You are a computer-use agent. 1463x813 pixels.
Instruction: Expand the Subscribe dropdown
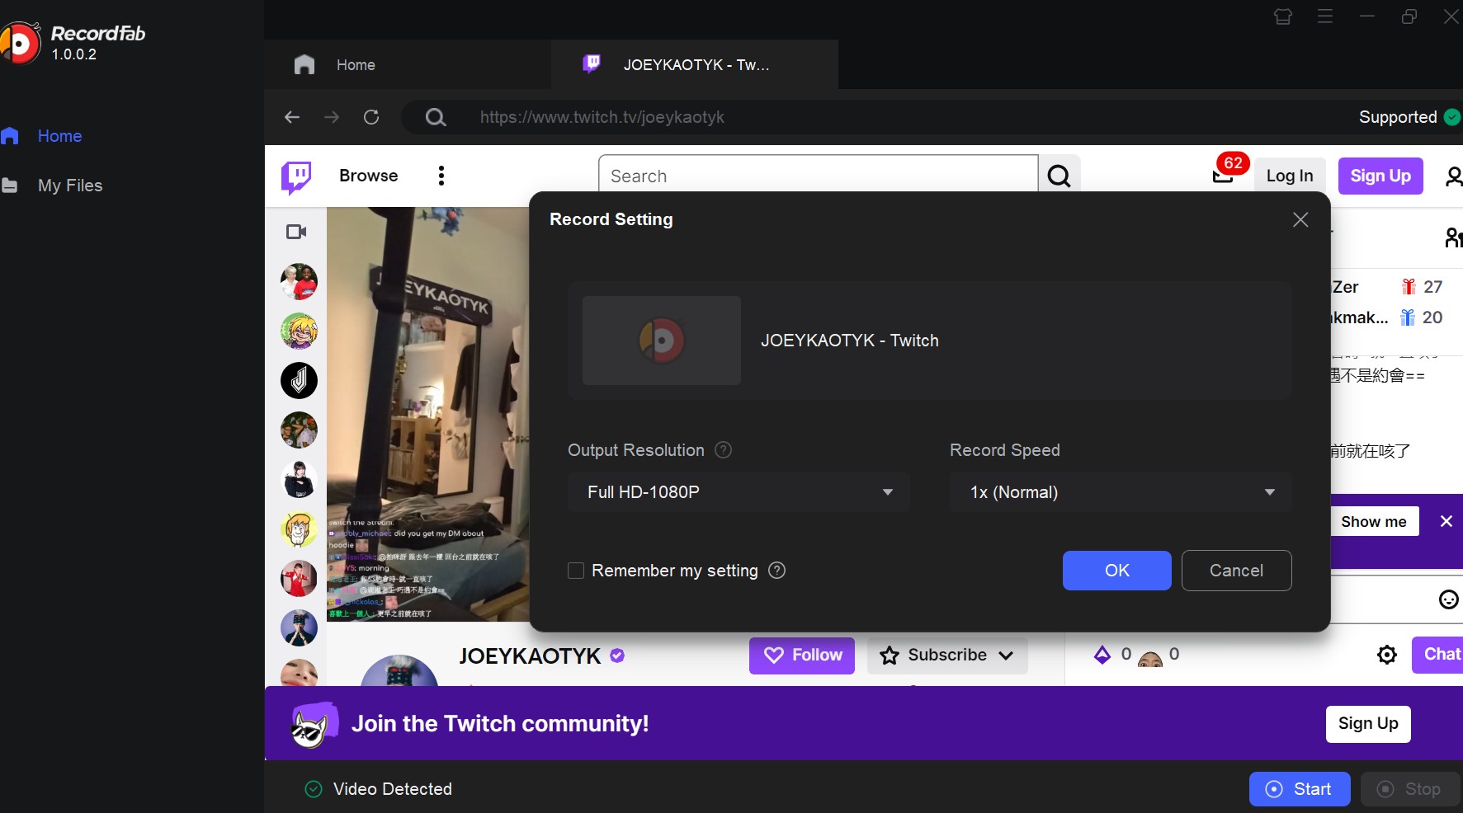[947, 655]
